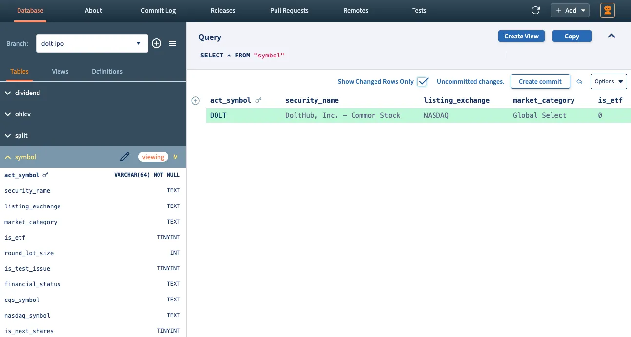Click the is_etf value 0 cell
Viewport: 631px width, 337px height.
[600, 115]
